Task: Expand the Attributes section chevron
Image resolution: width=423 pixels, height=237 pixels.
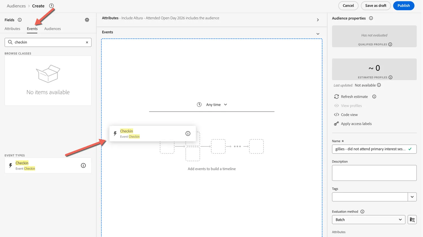Action: (318, 20)
